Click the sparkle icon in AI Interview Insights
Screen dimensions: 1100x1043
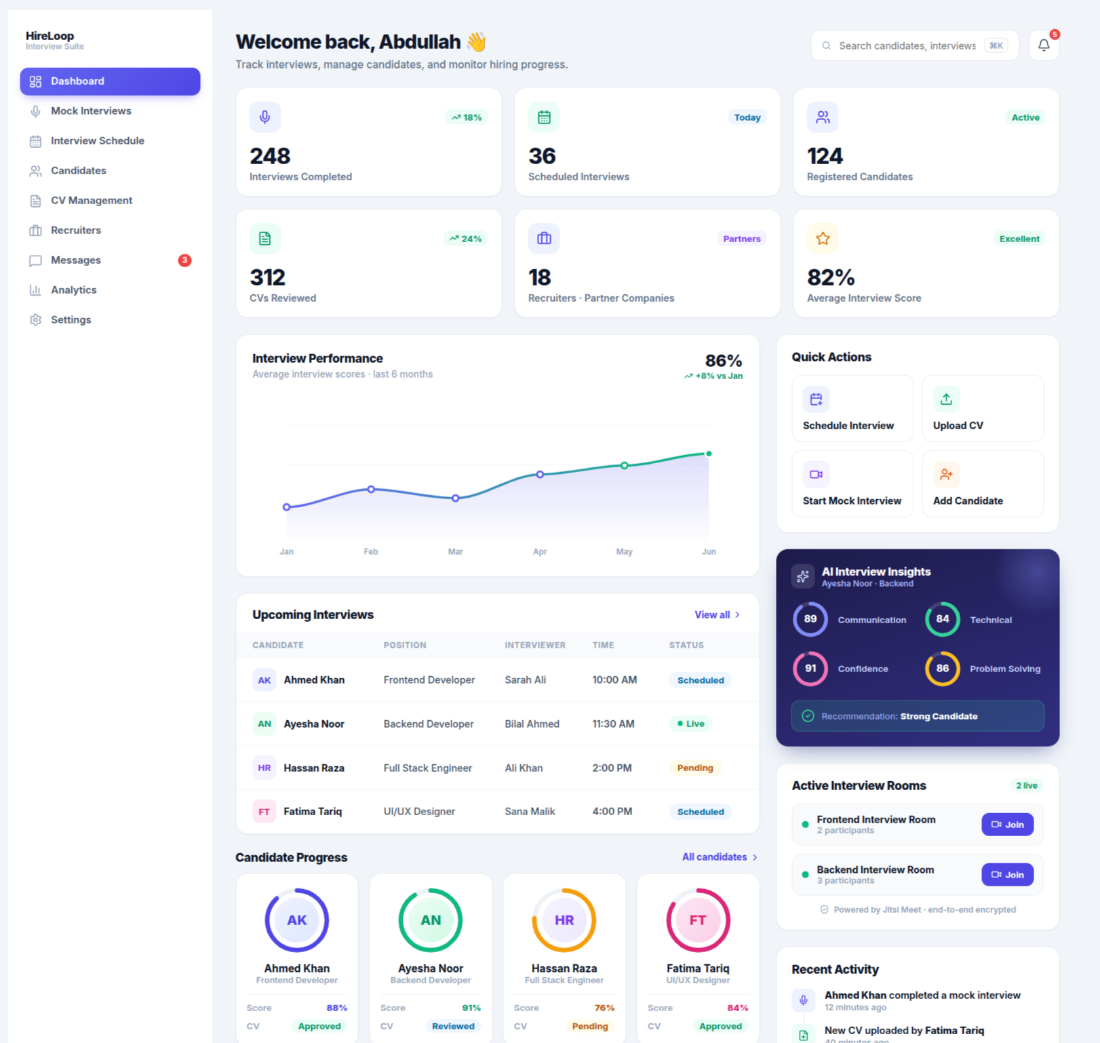803,576
